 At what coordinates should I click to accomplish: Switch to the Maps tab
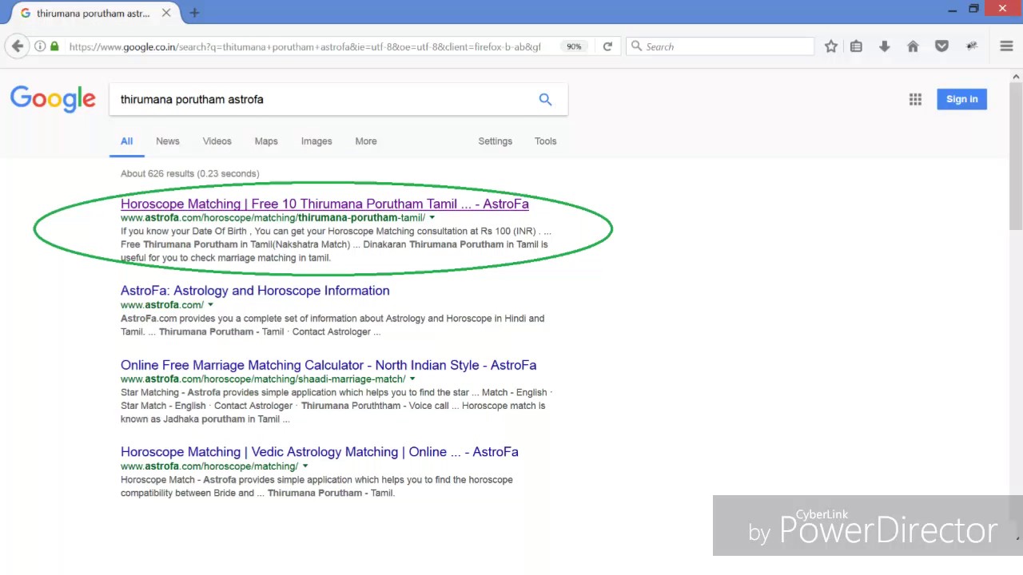coord(266,141)
